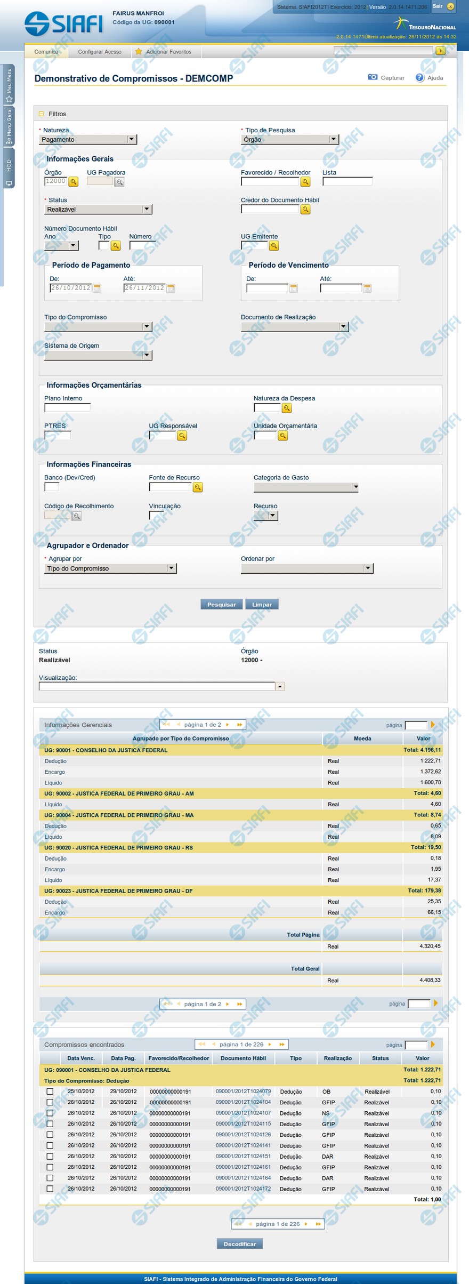Expand the Status dropdown showing Realizável

coord(98,210)
